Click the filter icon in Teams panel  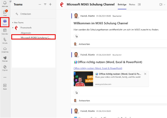pyautogui.click(x=45, y=4)
